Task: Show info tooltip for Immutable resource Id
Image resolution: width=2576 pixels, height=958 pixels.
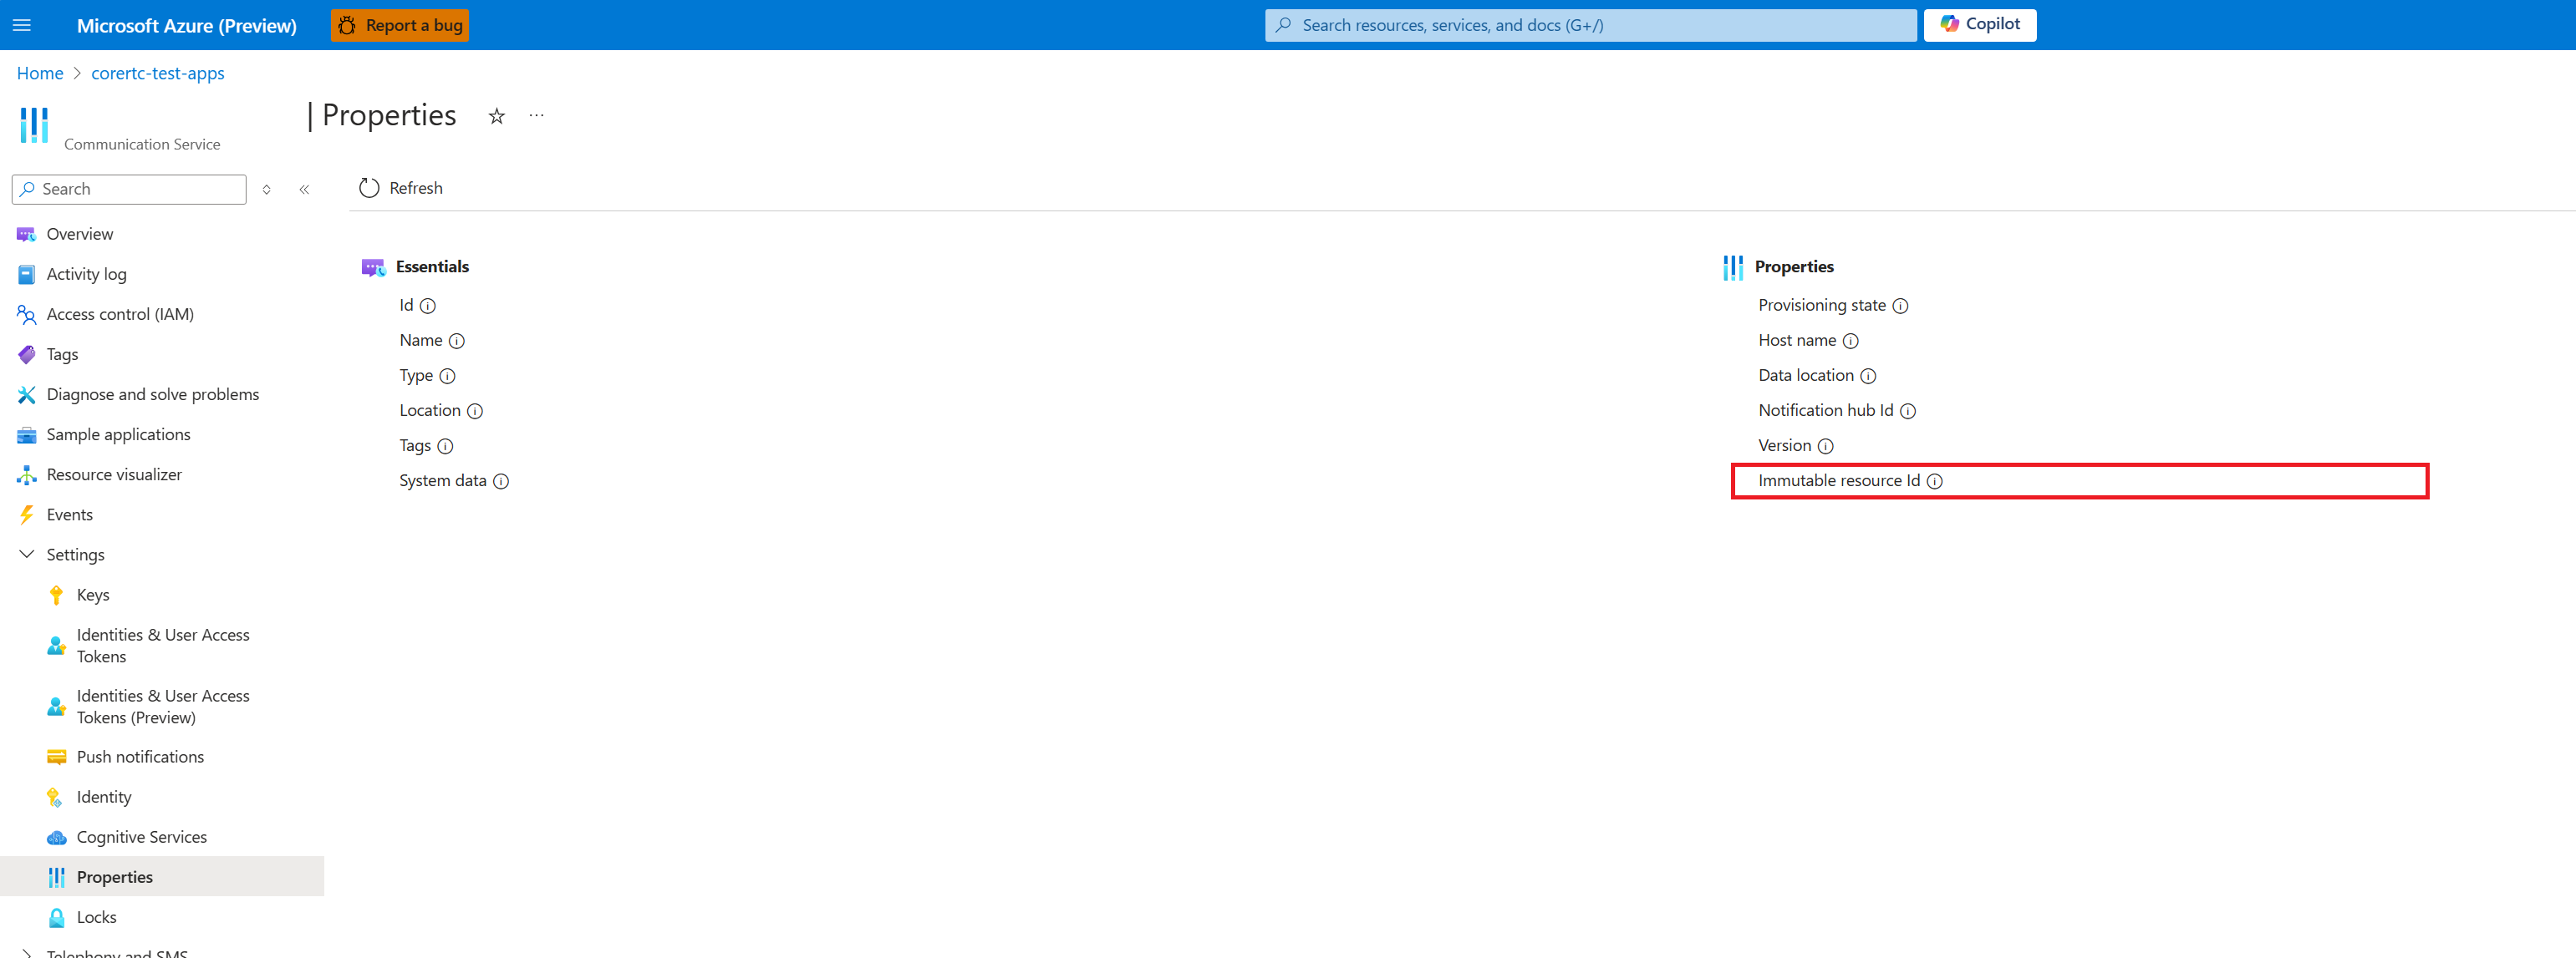Action: (1934, 480)
